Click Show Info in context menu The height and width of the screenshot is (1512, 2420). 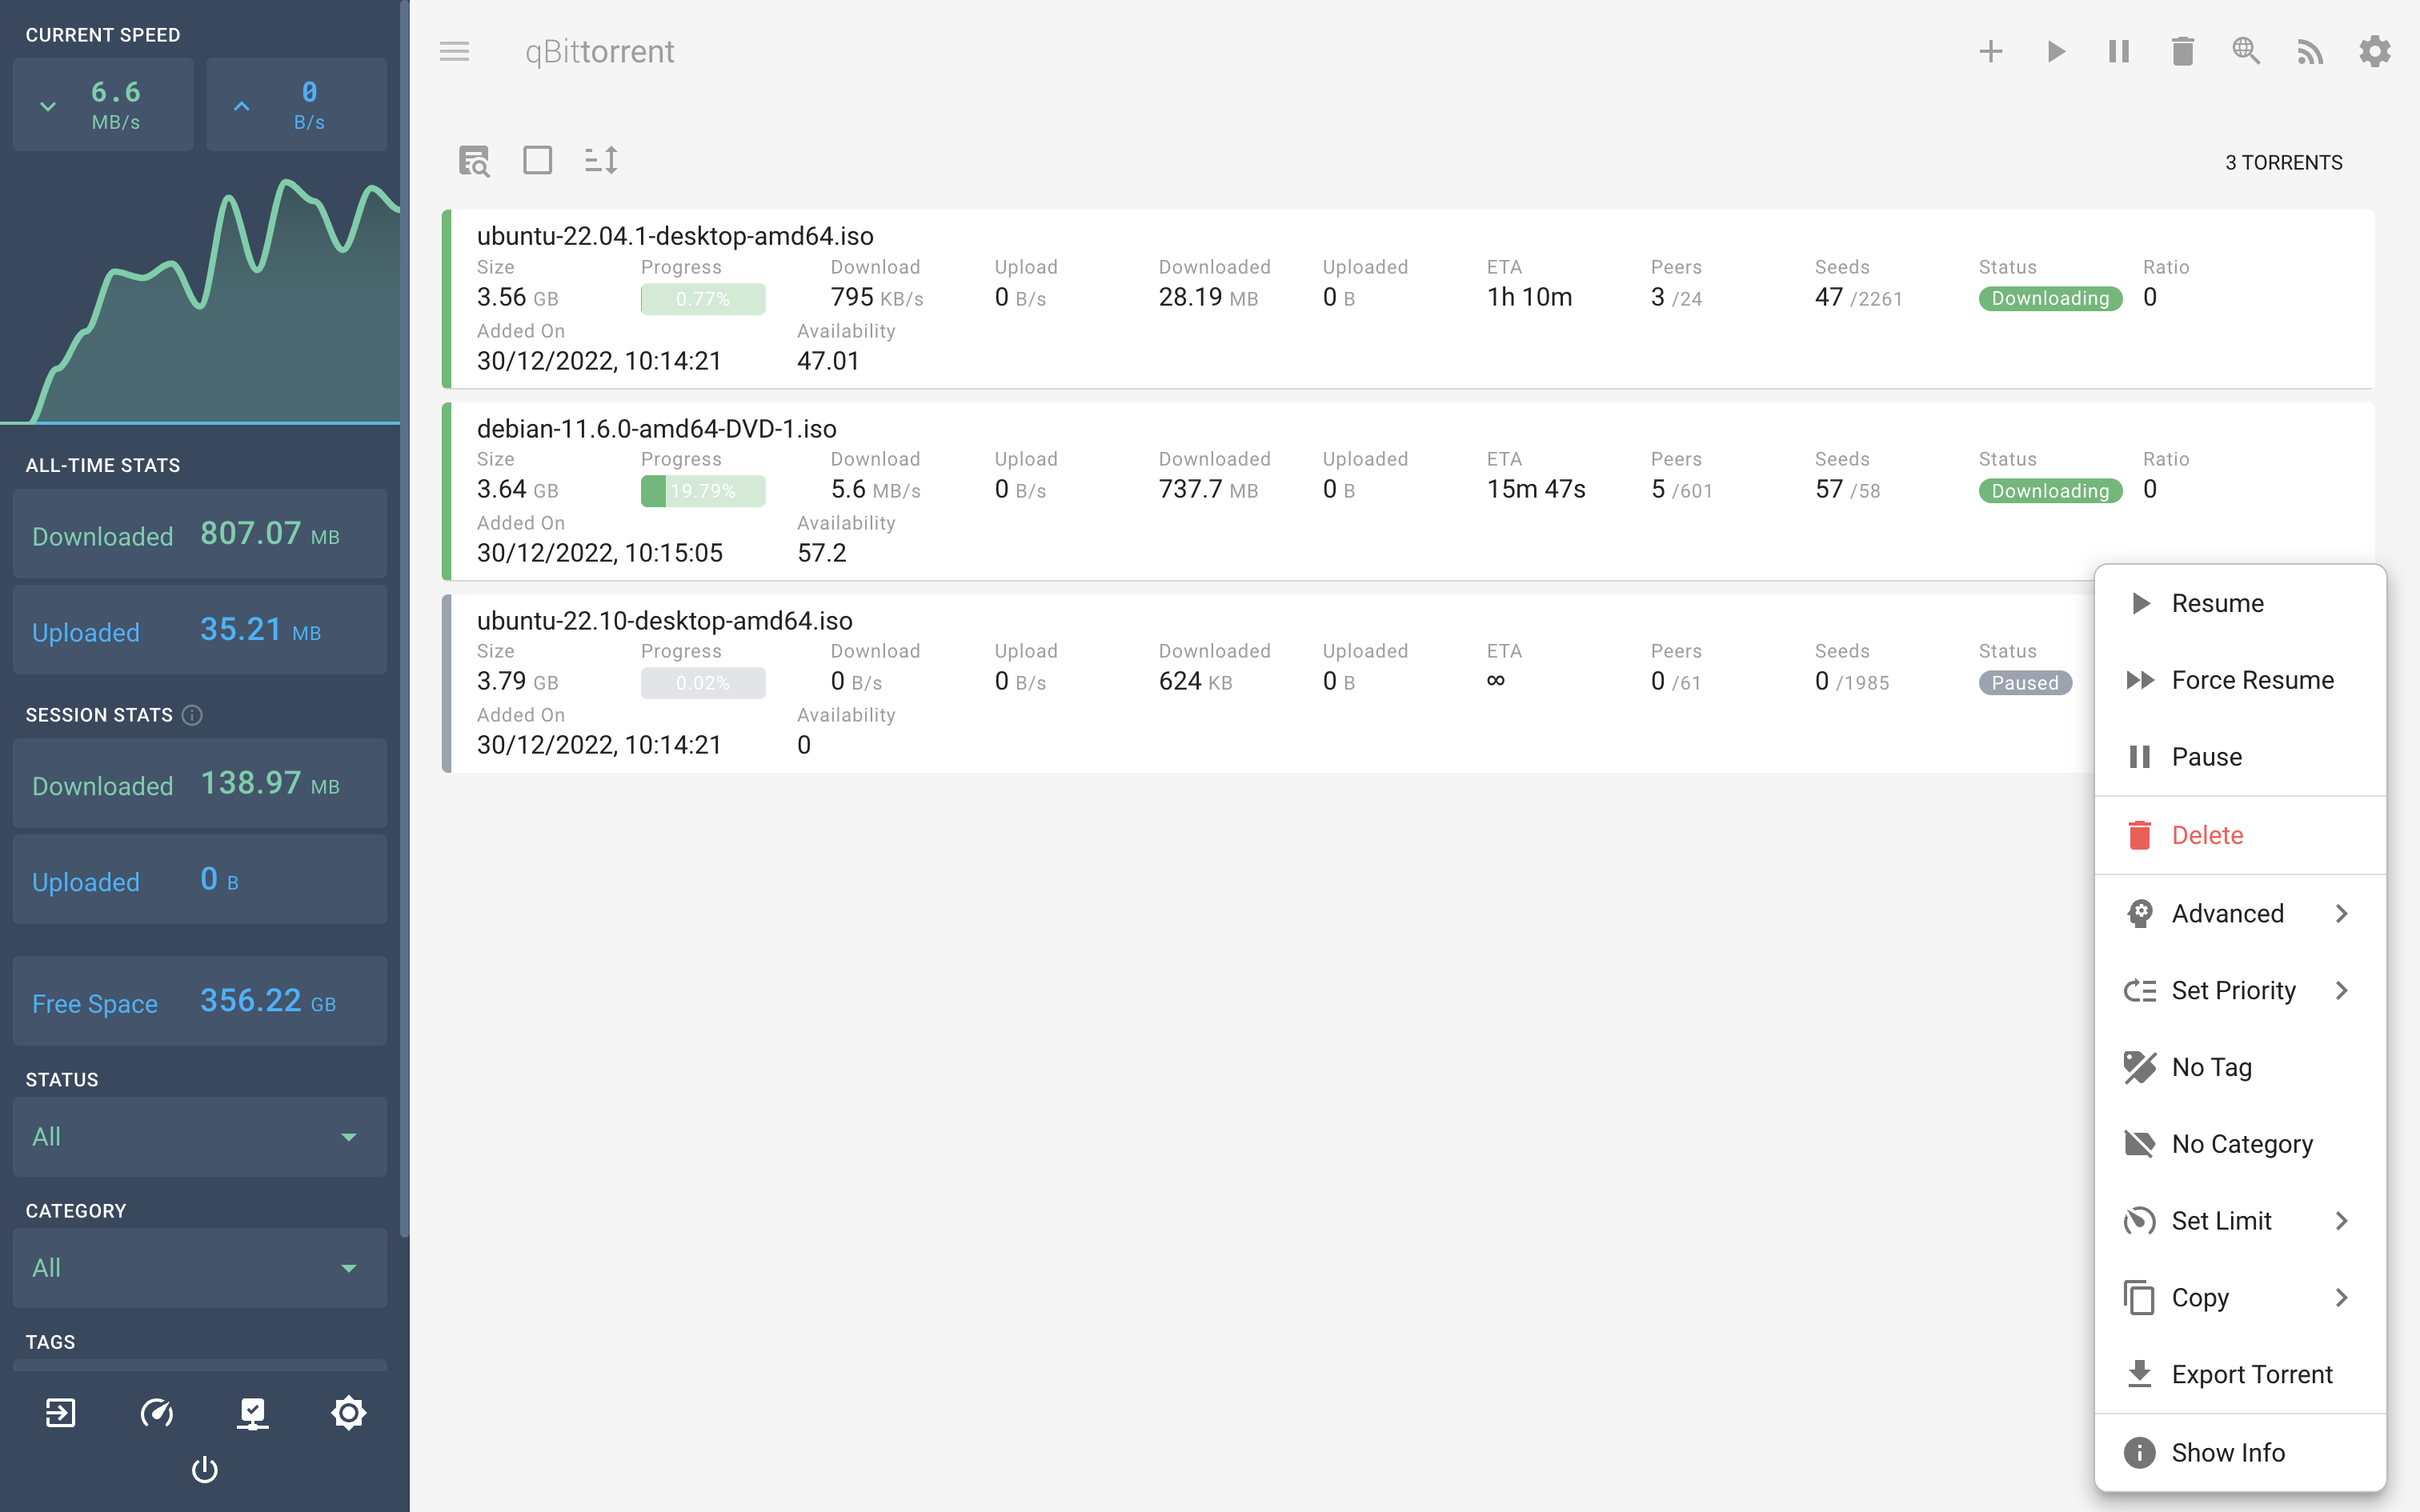[2226, 1452]
